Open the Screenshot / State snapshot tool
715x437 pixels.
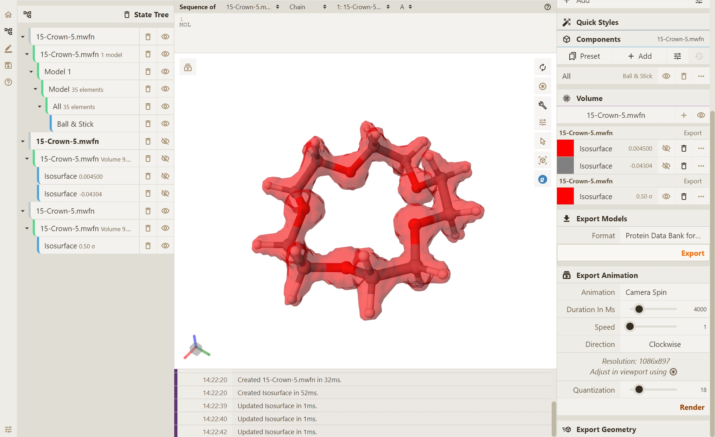point(542,87)
